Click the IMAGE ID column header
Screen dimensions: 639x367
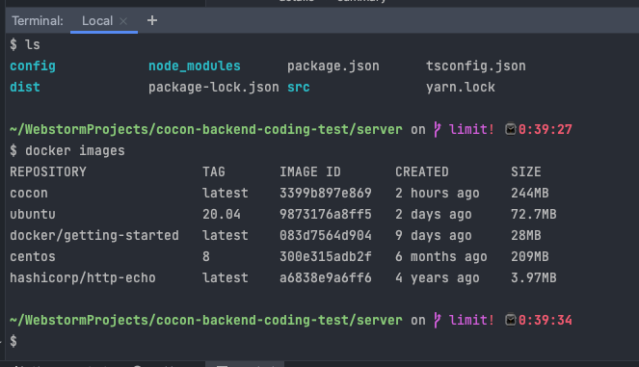tap(310, 171)
